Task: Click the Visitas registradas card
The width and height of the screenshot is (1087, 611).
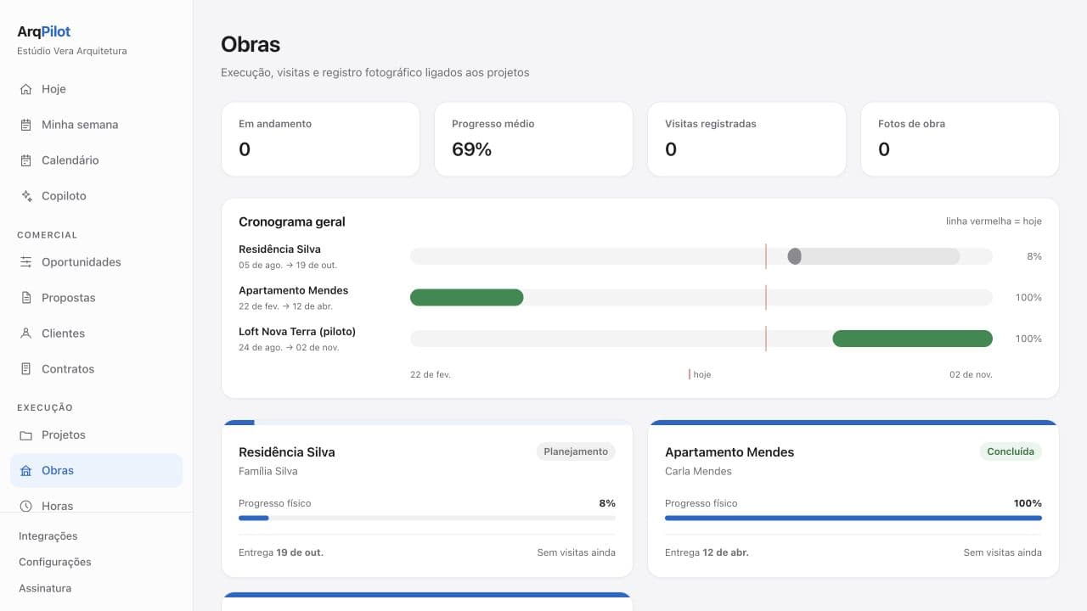Action: [746, 139]
